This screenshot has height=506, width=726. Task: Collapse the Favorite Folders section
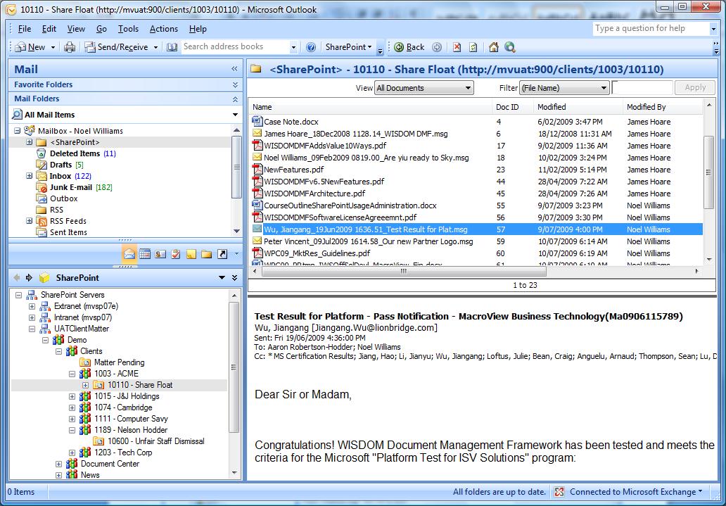pos(235,84)
